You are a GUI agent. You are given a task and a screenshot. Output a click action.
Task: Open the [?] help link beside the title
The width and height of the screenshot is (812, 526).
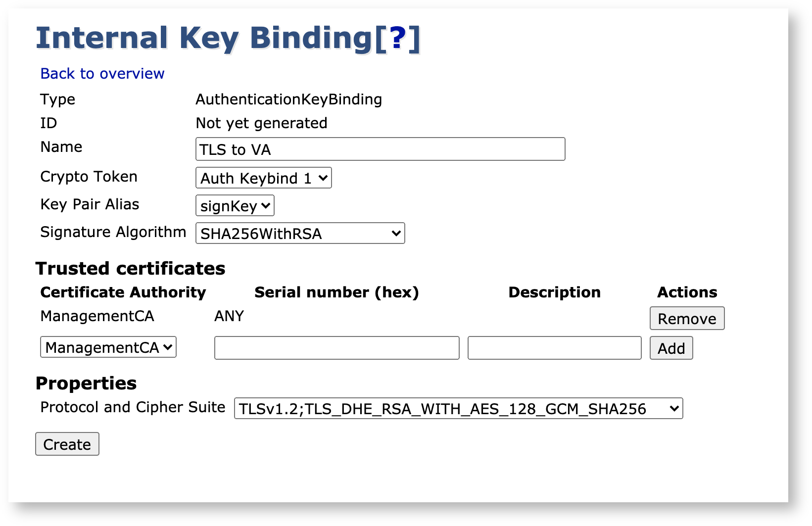(x=398, y=38)
